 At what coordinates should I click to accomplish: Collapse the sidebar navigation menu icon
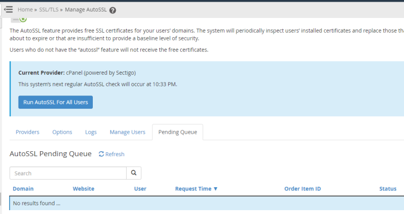click(8, 9)
